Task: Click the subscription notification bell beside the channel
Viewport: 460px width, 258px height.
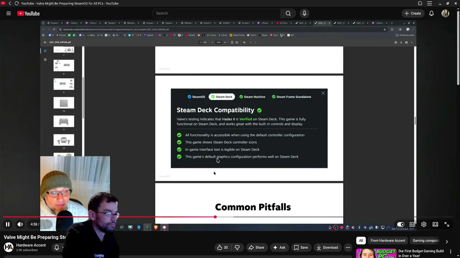Action: (x=56, y=247)
